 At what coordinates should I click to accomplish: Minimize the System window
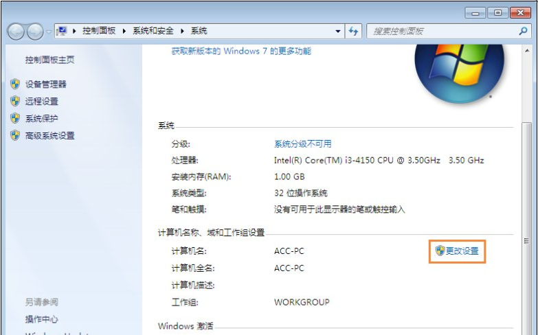(x=475, y=13)
